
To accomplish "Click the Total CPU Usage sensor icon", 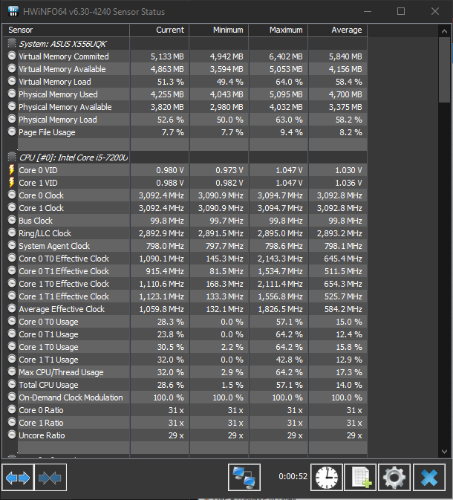I will pyautogui.click(x=12, y=385).
